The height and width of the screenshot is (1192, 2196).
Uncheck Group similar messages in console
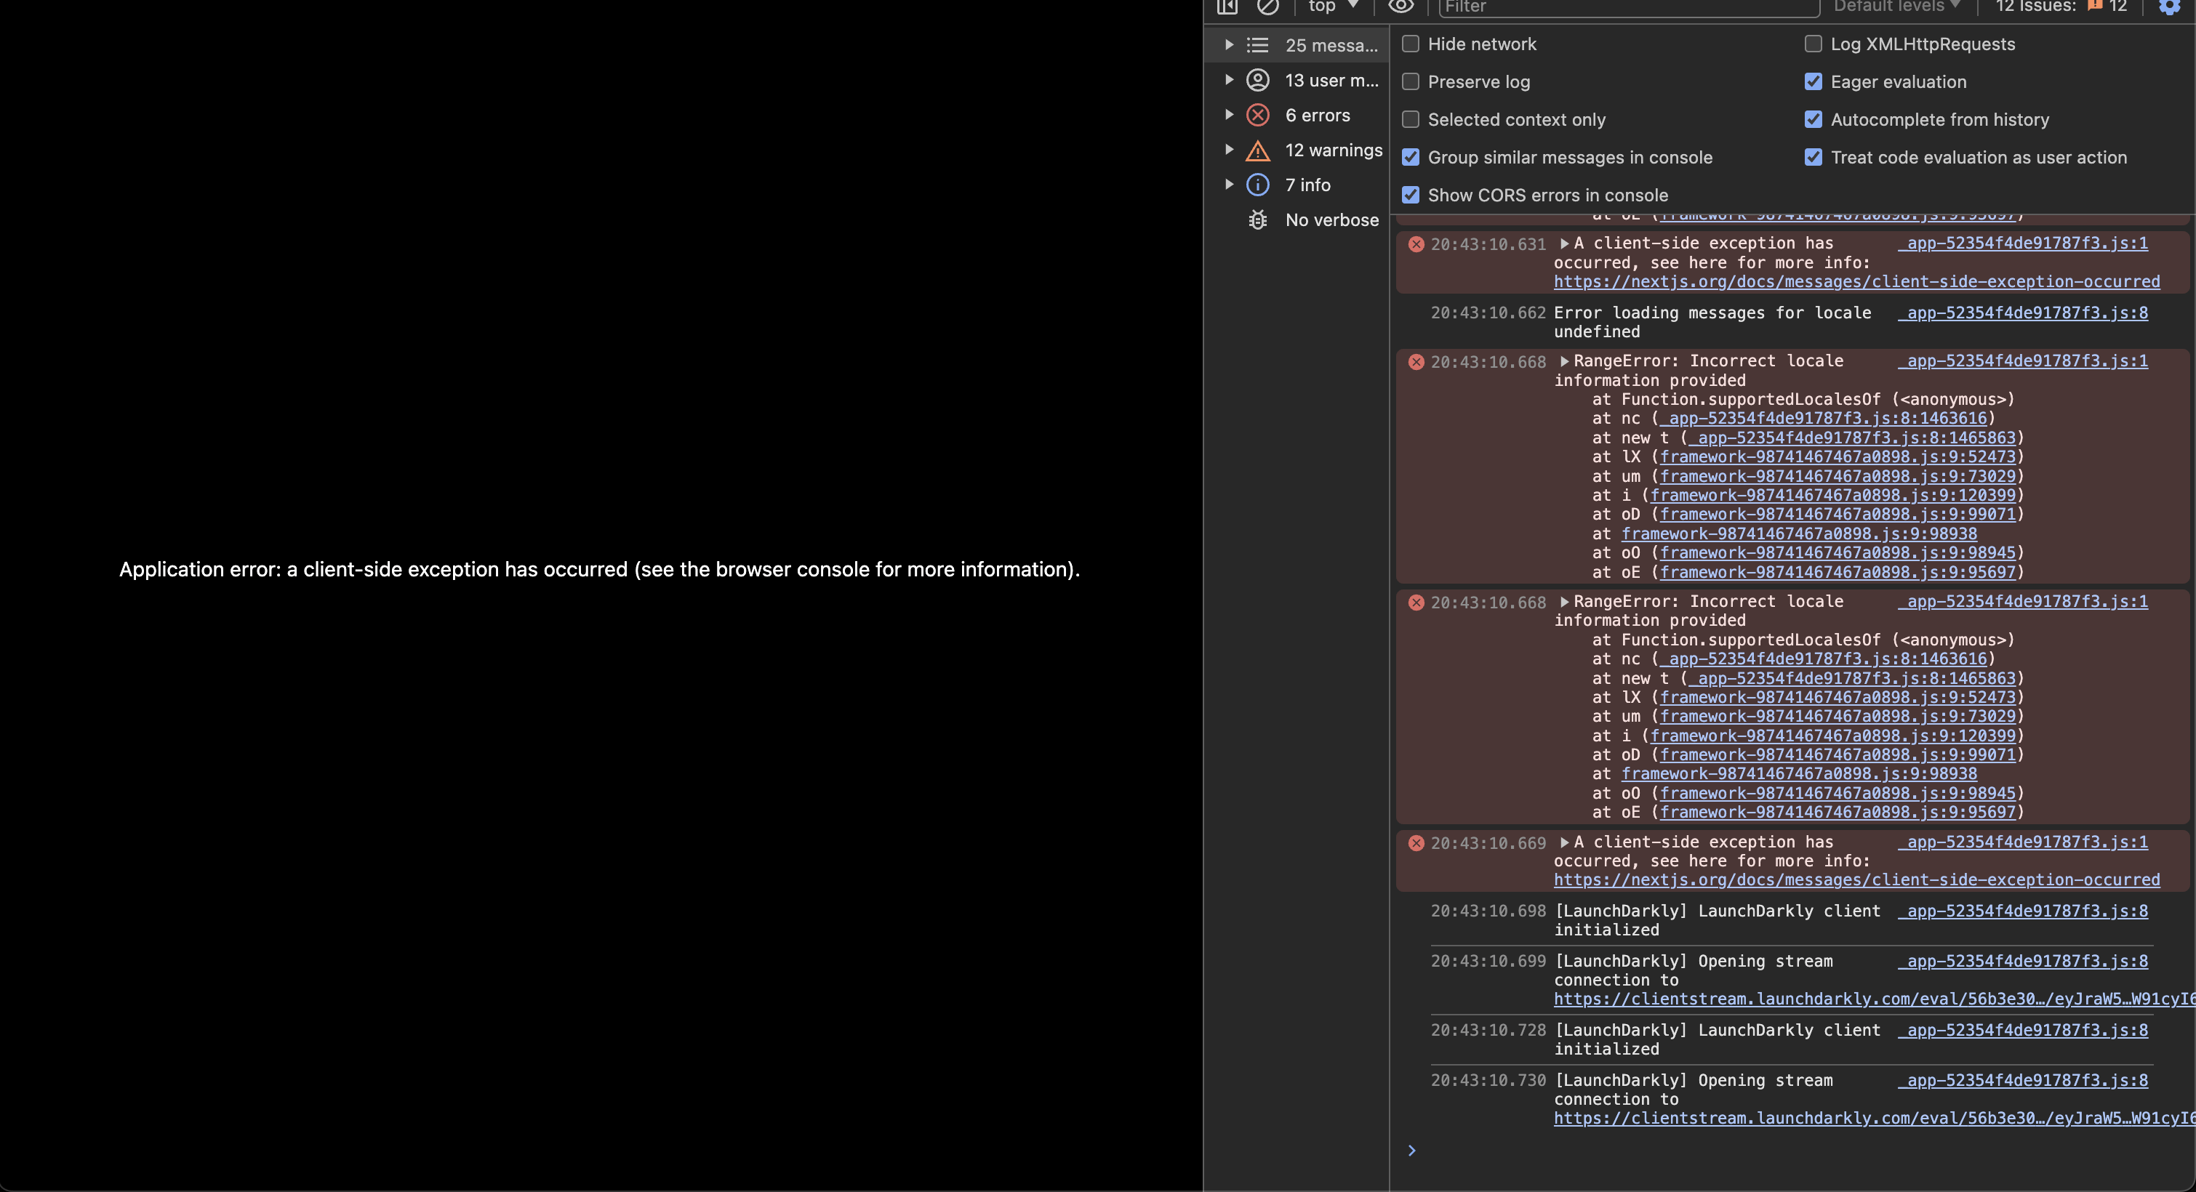1411,158
